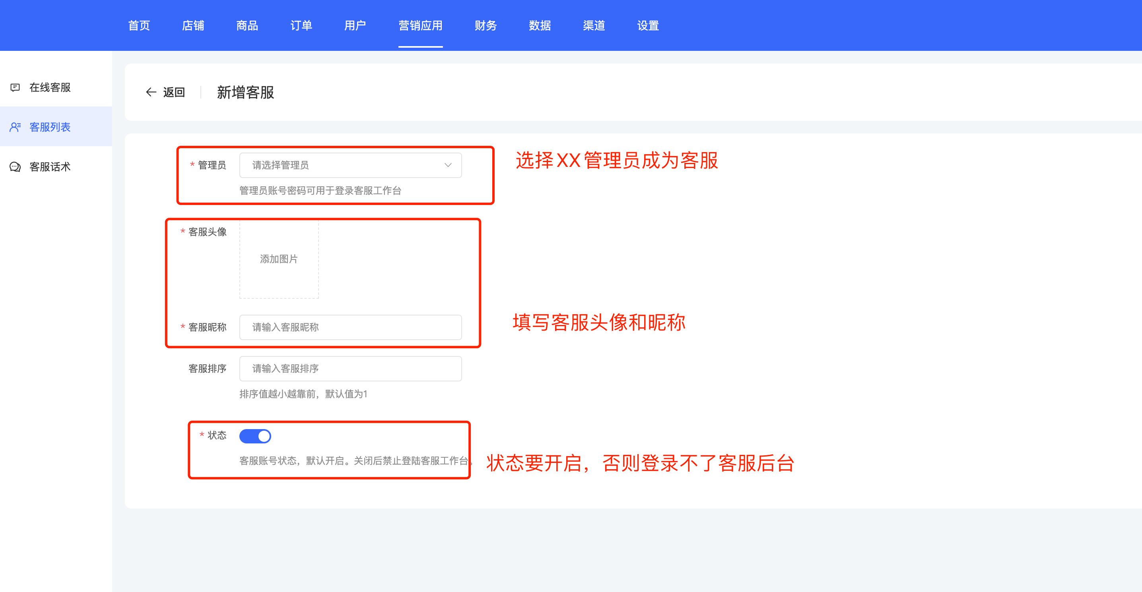Select 客服话术 in the sidebar
Viewport: 1142px width, 592px height.
[x=50, y=167]
